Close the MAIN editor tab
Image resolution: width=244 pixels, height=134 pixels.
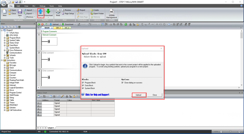[x=52, y=28]
